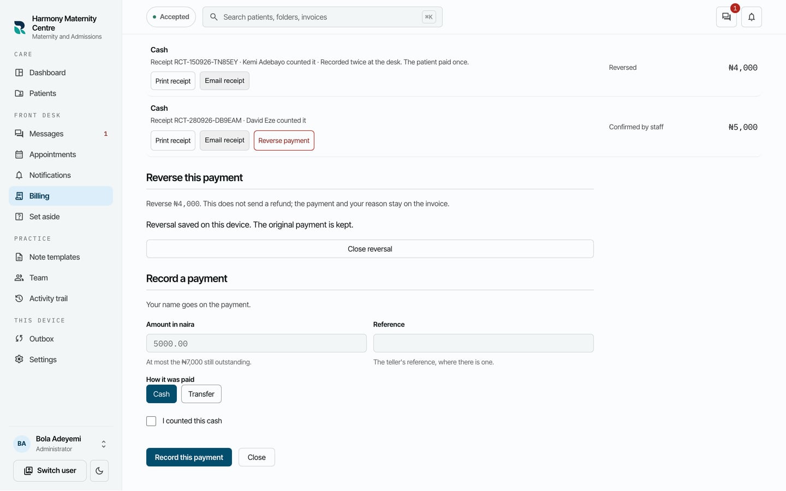This screenshot has width=786, height=491.
Task: Click the Switch user button
Action: (x=50, y=471)
